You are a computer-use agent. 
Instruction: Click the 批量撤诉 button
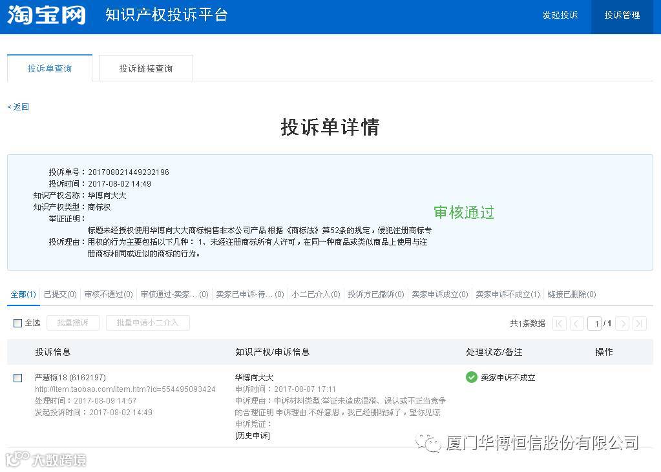pos(73,323)
